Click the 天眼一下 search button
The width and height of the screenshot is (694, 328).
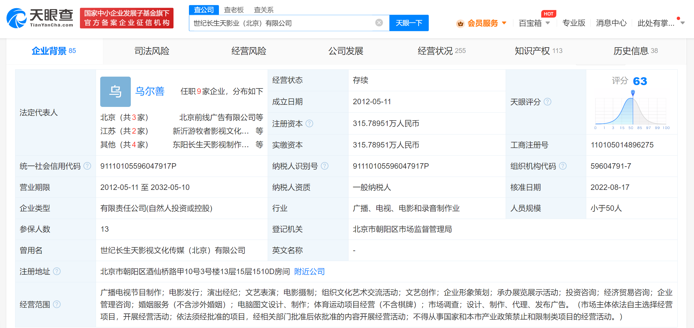point(409,23)
